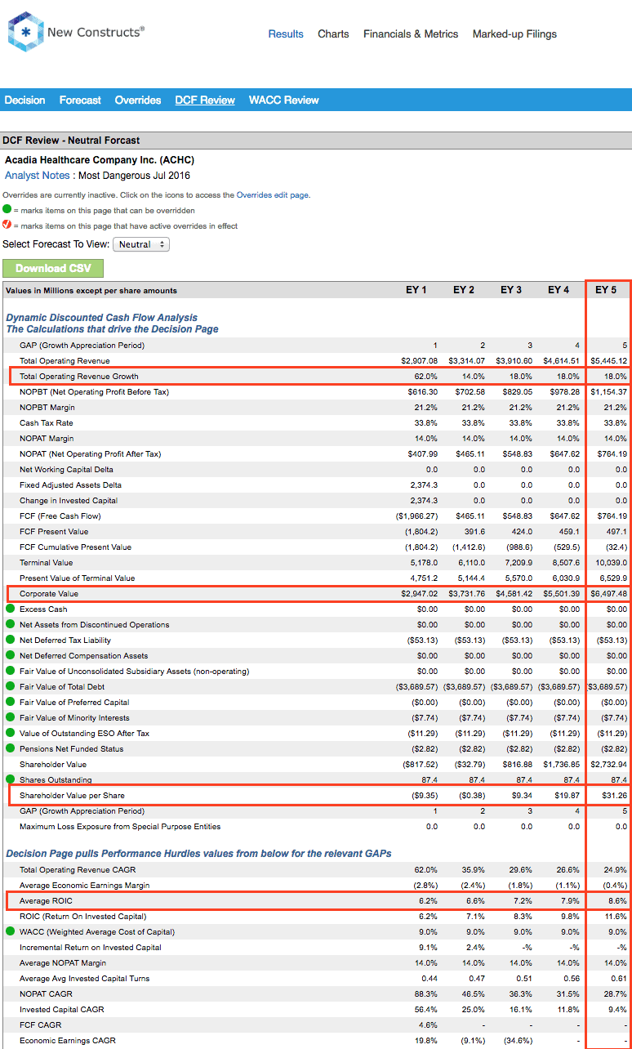Screen dimensions: 632x1049
Task: Click the EY 5 column header
Action: [x=606, y=290]
